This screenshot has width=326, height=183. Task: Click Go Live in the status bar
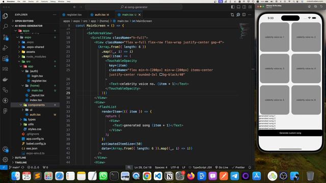point(222,167)
